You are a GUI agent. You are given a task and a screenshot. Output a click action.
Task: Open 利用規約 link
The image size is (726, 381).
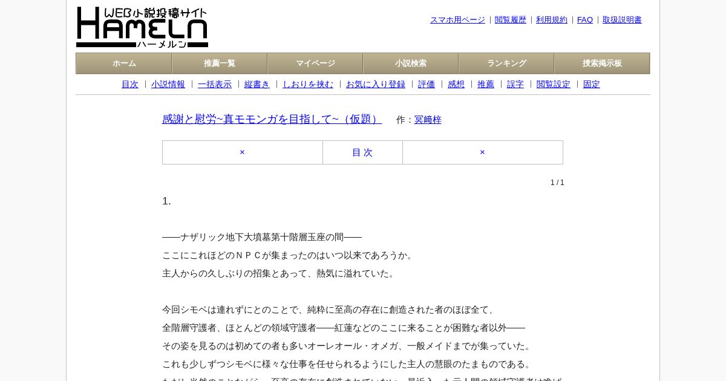point(552,20)
